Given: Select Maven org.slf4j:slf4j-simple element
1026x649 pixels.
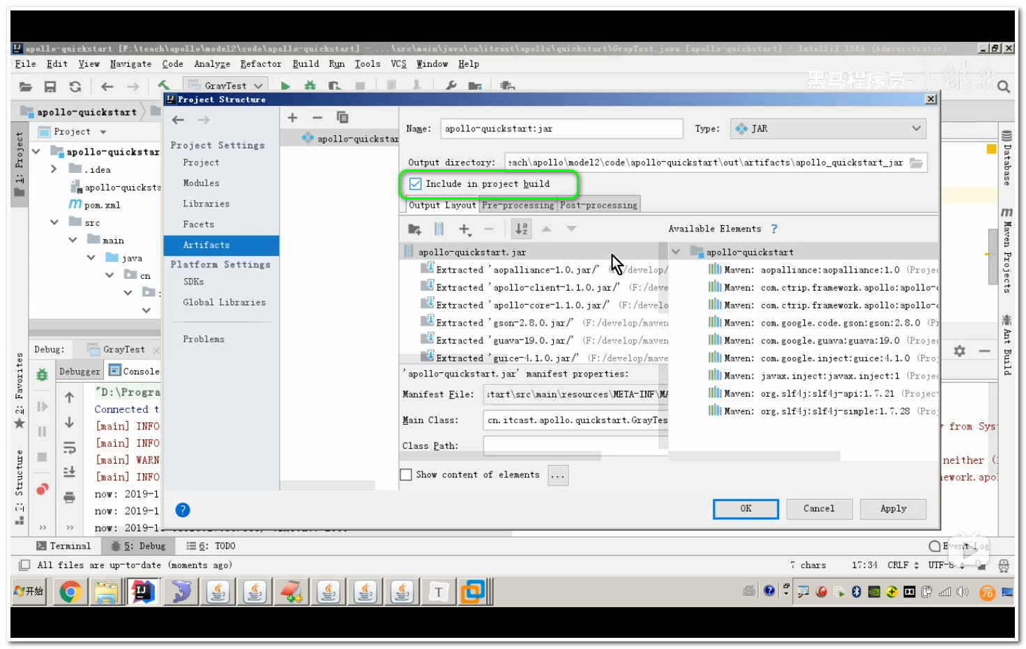Looking at the screenshot, I should [823, 411].
